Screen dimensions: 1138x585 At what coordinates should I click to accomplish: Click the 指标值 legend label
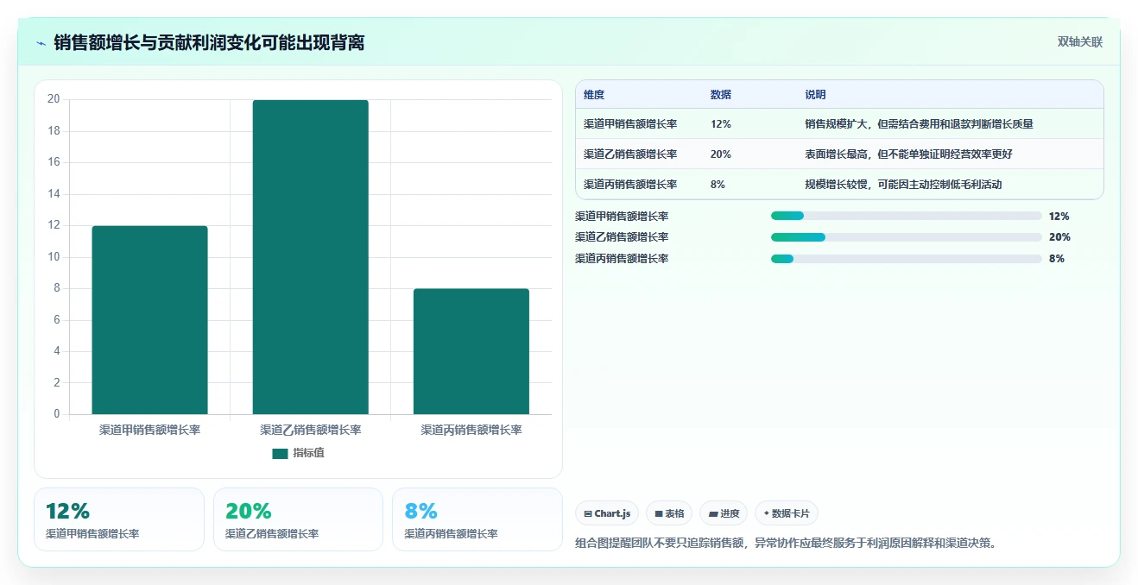click(x=308, y=453)
